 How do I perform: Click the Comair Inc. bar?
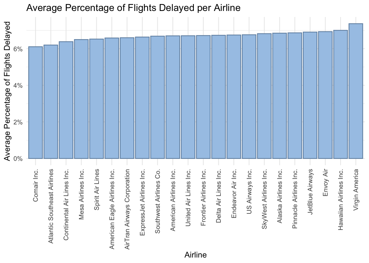click(35, 102)
